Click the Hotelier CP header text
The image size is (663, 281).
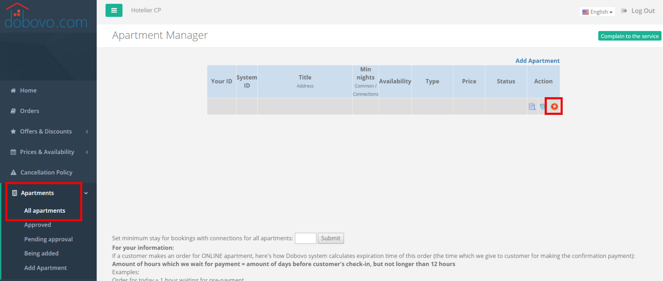pyautogui.click(x=146, y=10)
